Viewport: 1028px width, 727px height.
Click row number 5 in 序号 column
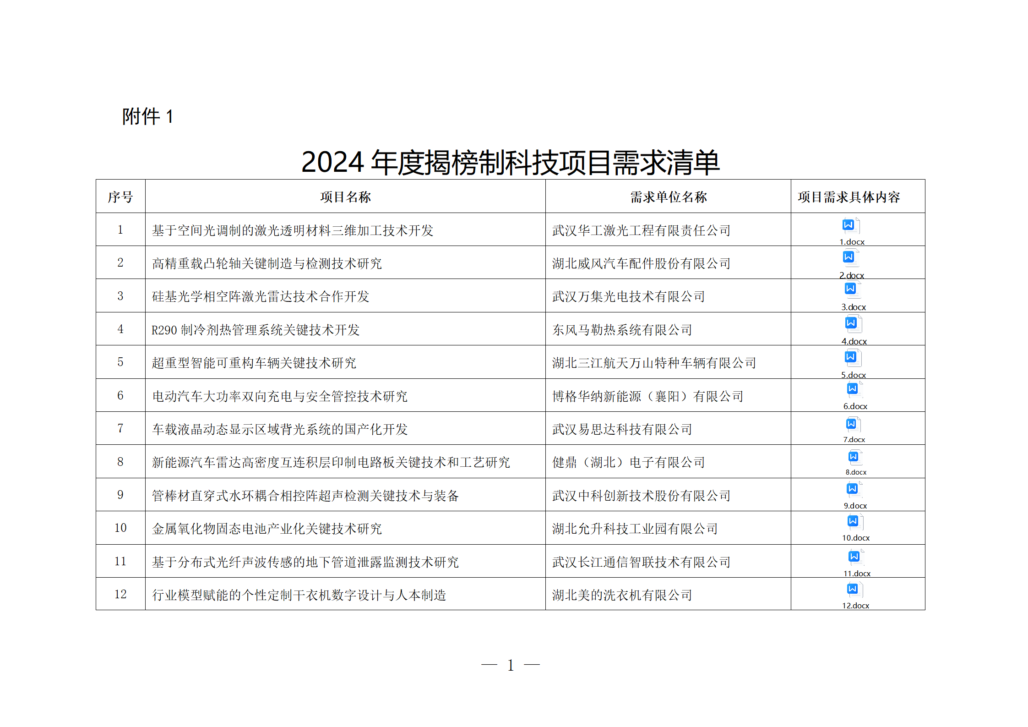(x=120, y=362)
